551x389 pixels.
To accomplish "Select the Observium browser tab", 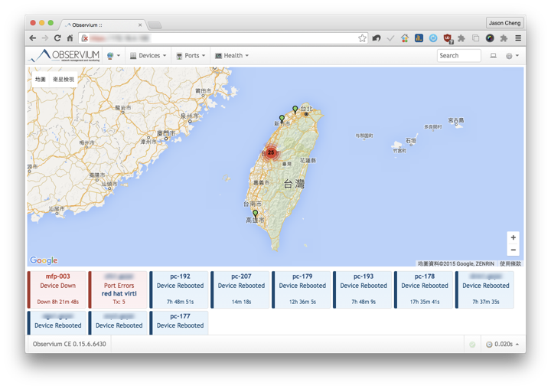I will point(102,25).
